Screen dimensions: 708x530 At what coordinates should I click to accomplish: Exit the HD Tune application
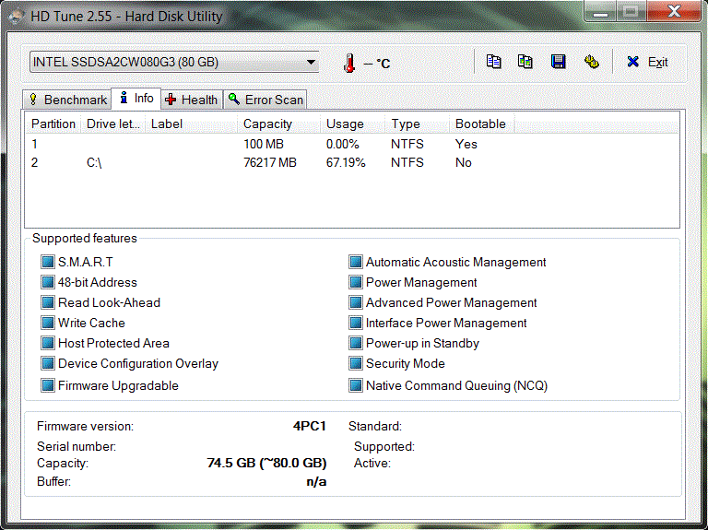coord(647,62)
